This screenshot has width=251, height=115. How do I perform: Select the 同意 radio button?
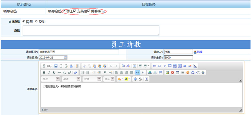click(x=24, y=21)
